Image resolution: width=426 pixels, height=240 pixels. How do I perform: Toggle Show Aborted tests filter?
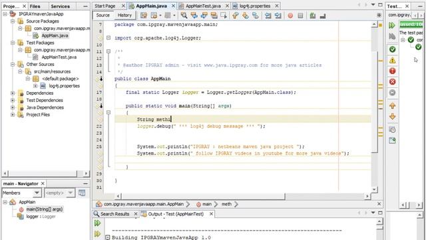(x=392, y=93)
